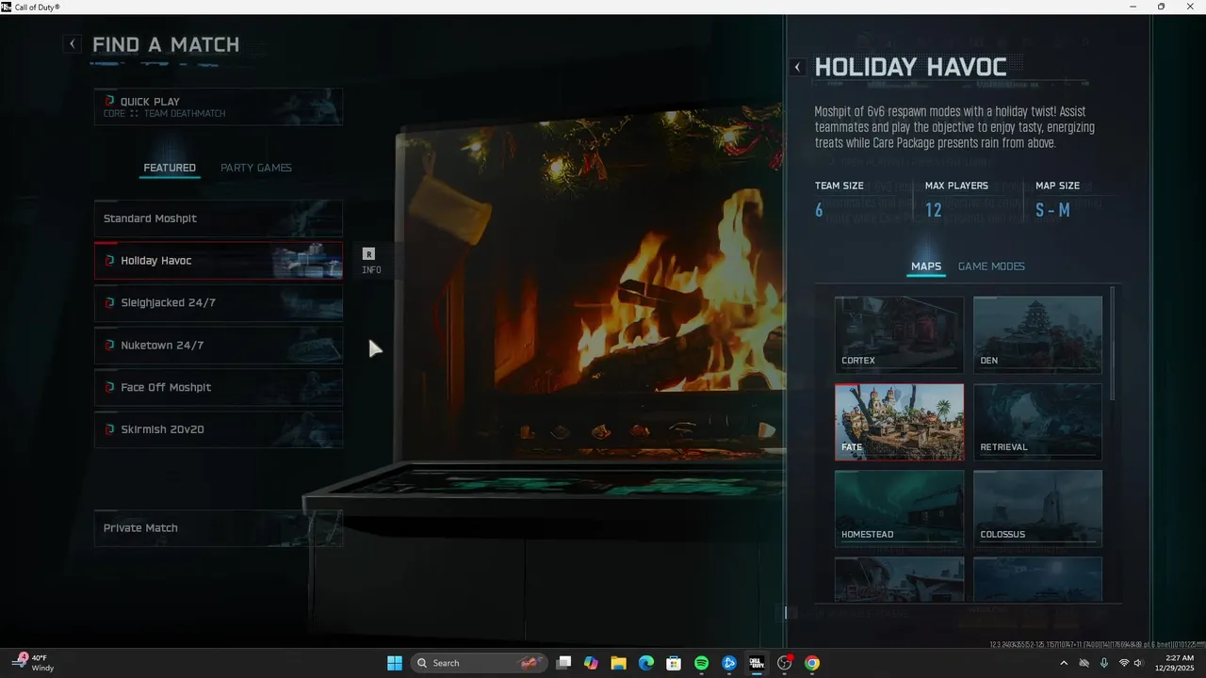Click Call of Duty taskbar icon

[757, 663]
